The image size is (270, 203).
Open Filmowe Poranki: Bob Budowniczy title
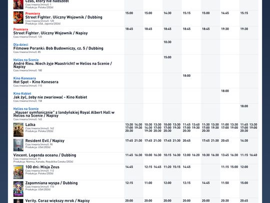(58, 48)
